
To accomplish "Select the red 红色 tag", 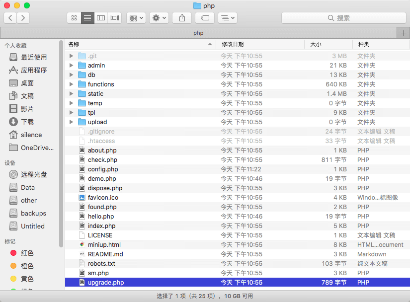I will (x=27, y=253).
